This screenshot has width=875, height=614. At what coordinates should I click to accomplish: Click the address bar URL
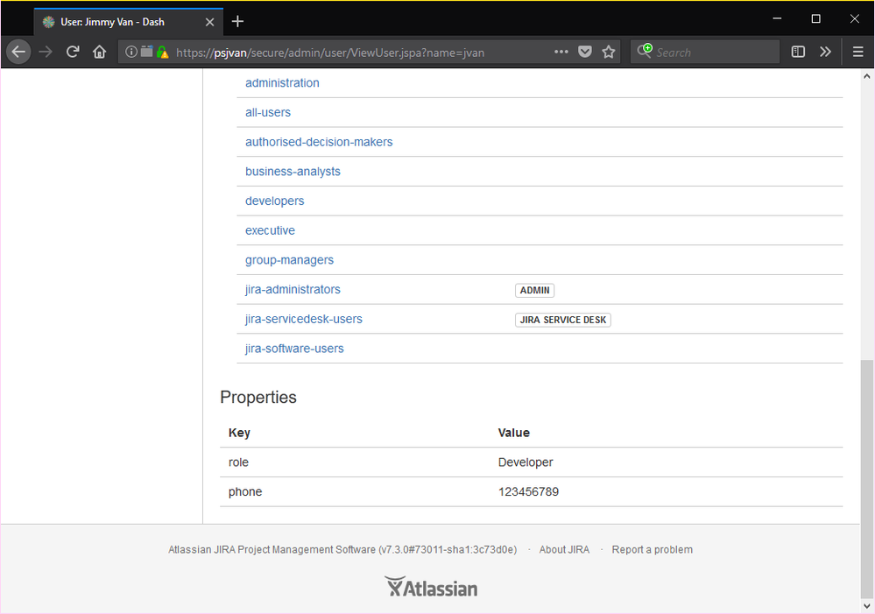330,53
